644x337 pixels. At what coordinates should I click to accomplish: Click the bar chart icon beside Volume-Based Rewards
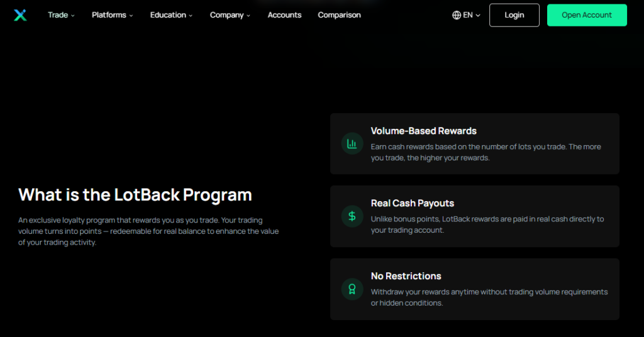[352, 144]
